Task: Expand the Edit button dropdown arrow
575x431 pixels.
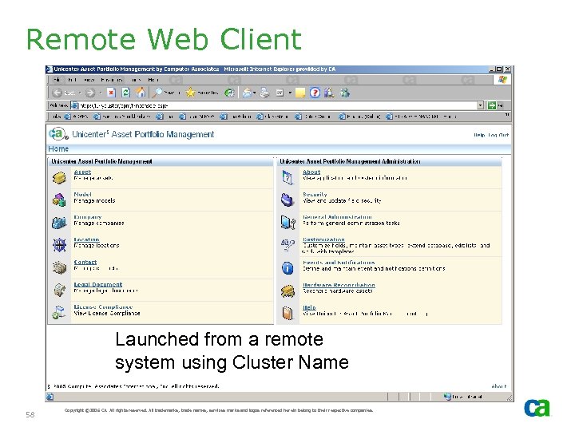Action: pos(290,93)
